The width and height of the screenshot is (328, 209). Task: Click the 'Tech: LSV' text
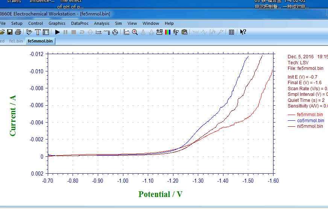(x=298, y=63)
